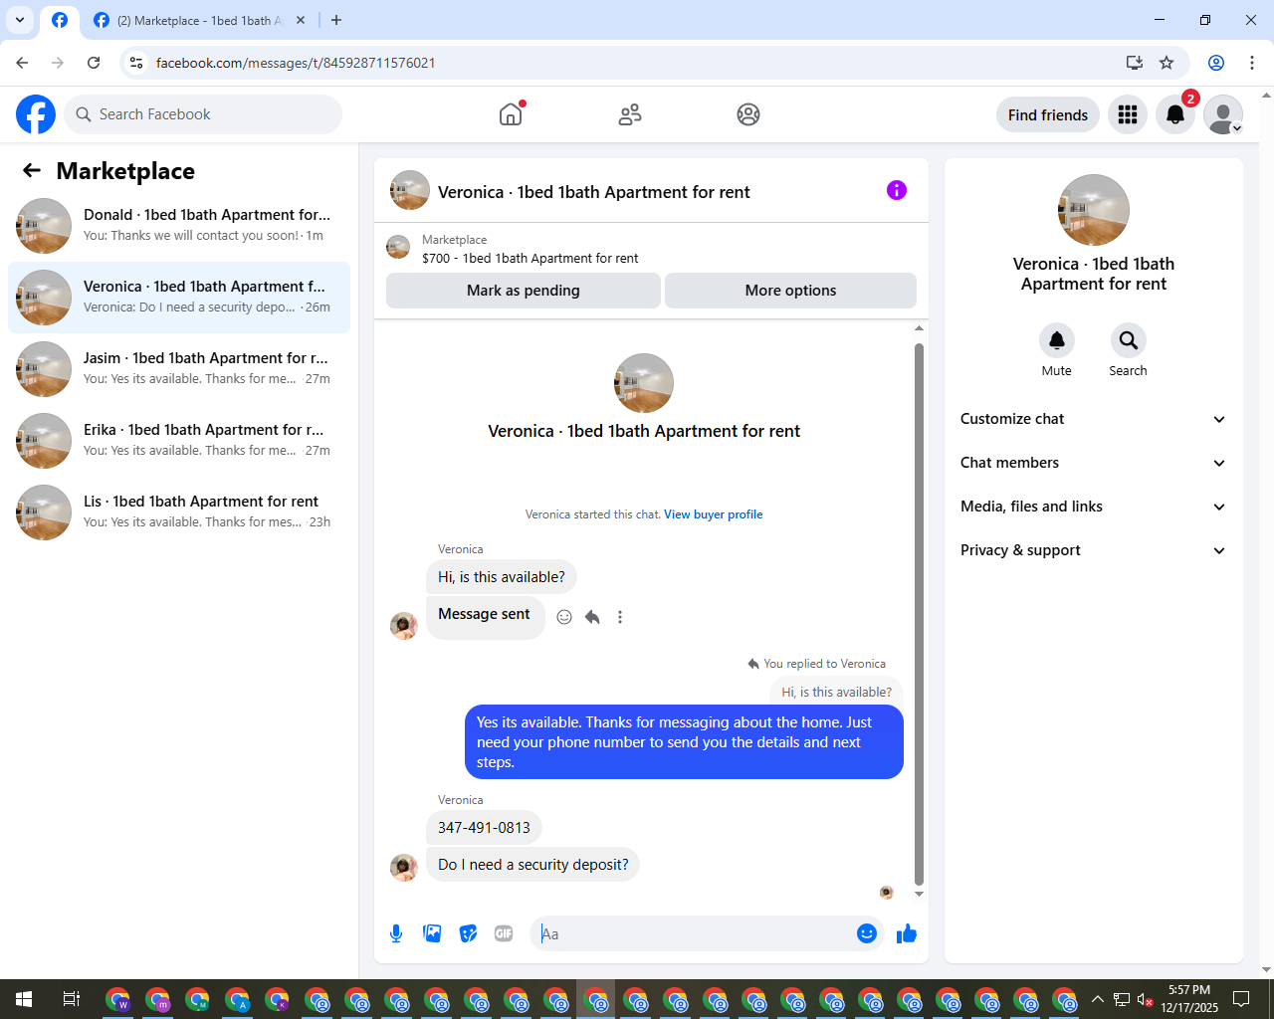Open the account profile avatar menu
Screen dimensions: 1274x1019
coord(1223,114)
